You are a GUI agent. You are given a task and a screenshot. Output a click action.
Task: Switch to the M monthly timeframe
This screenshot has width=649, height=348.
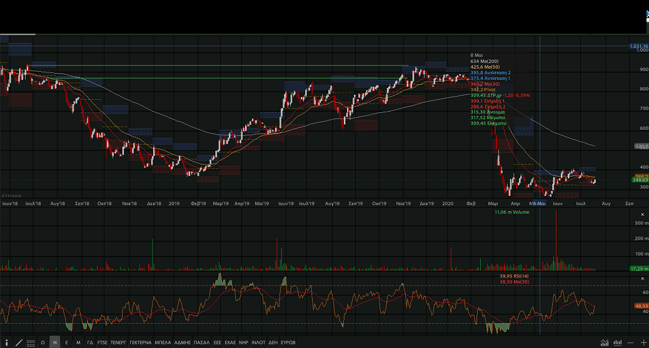point(78,342)
